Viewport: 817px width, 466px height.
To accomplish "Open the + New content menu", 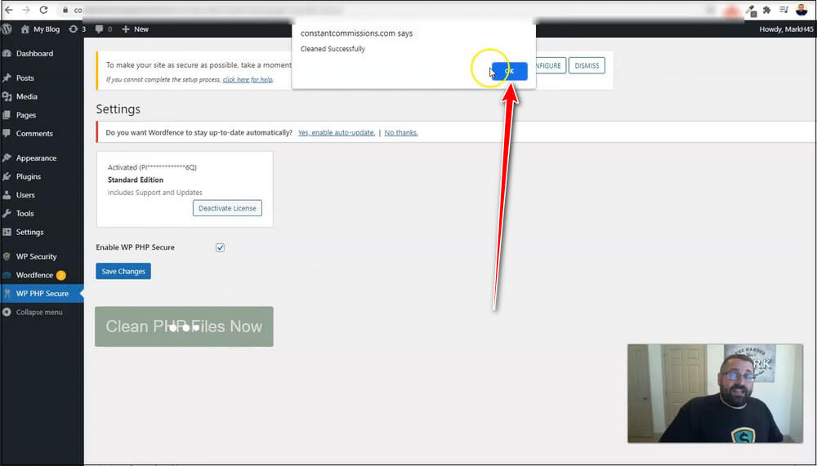I will click(x=135, y=29).
